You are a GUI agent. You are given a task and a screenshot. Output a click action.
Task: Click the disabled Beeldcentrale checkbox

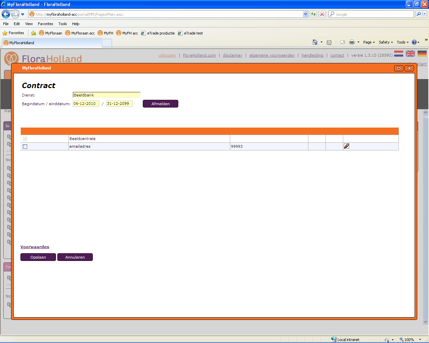click(25, 139)
